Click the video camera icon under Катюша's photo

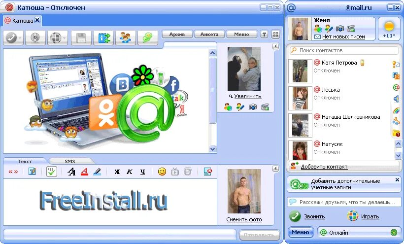point(265,107)
